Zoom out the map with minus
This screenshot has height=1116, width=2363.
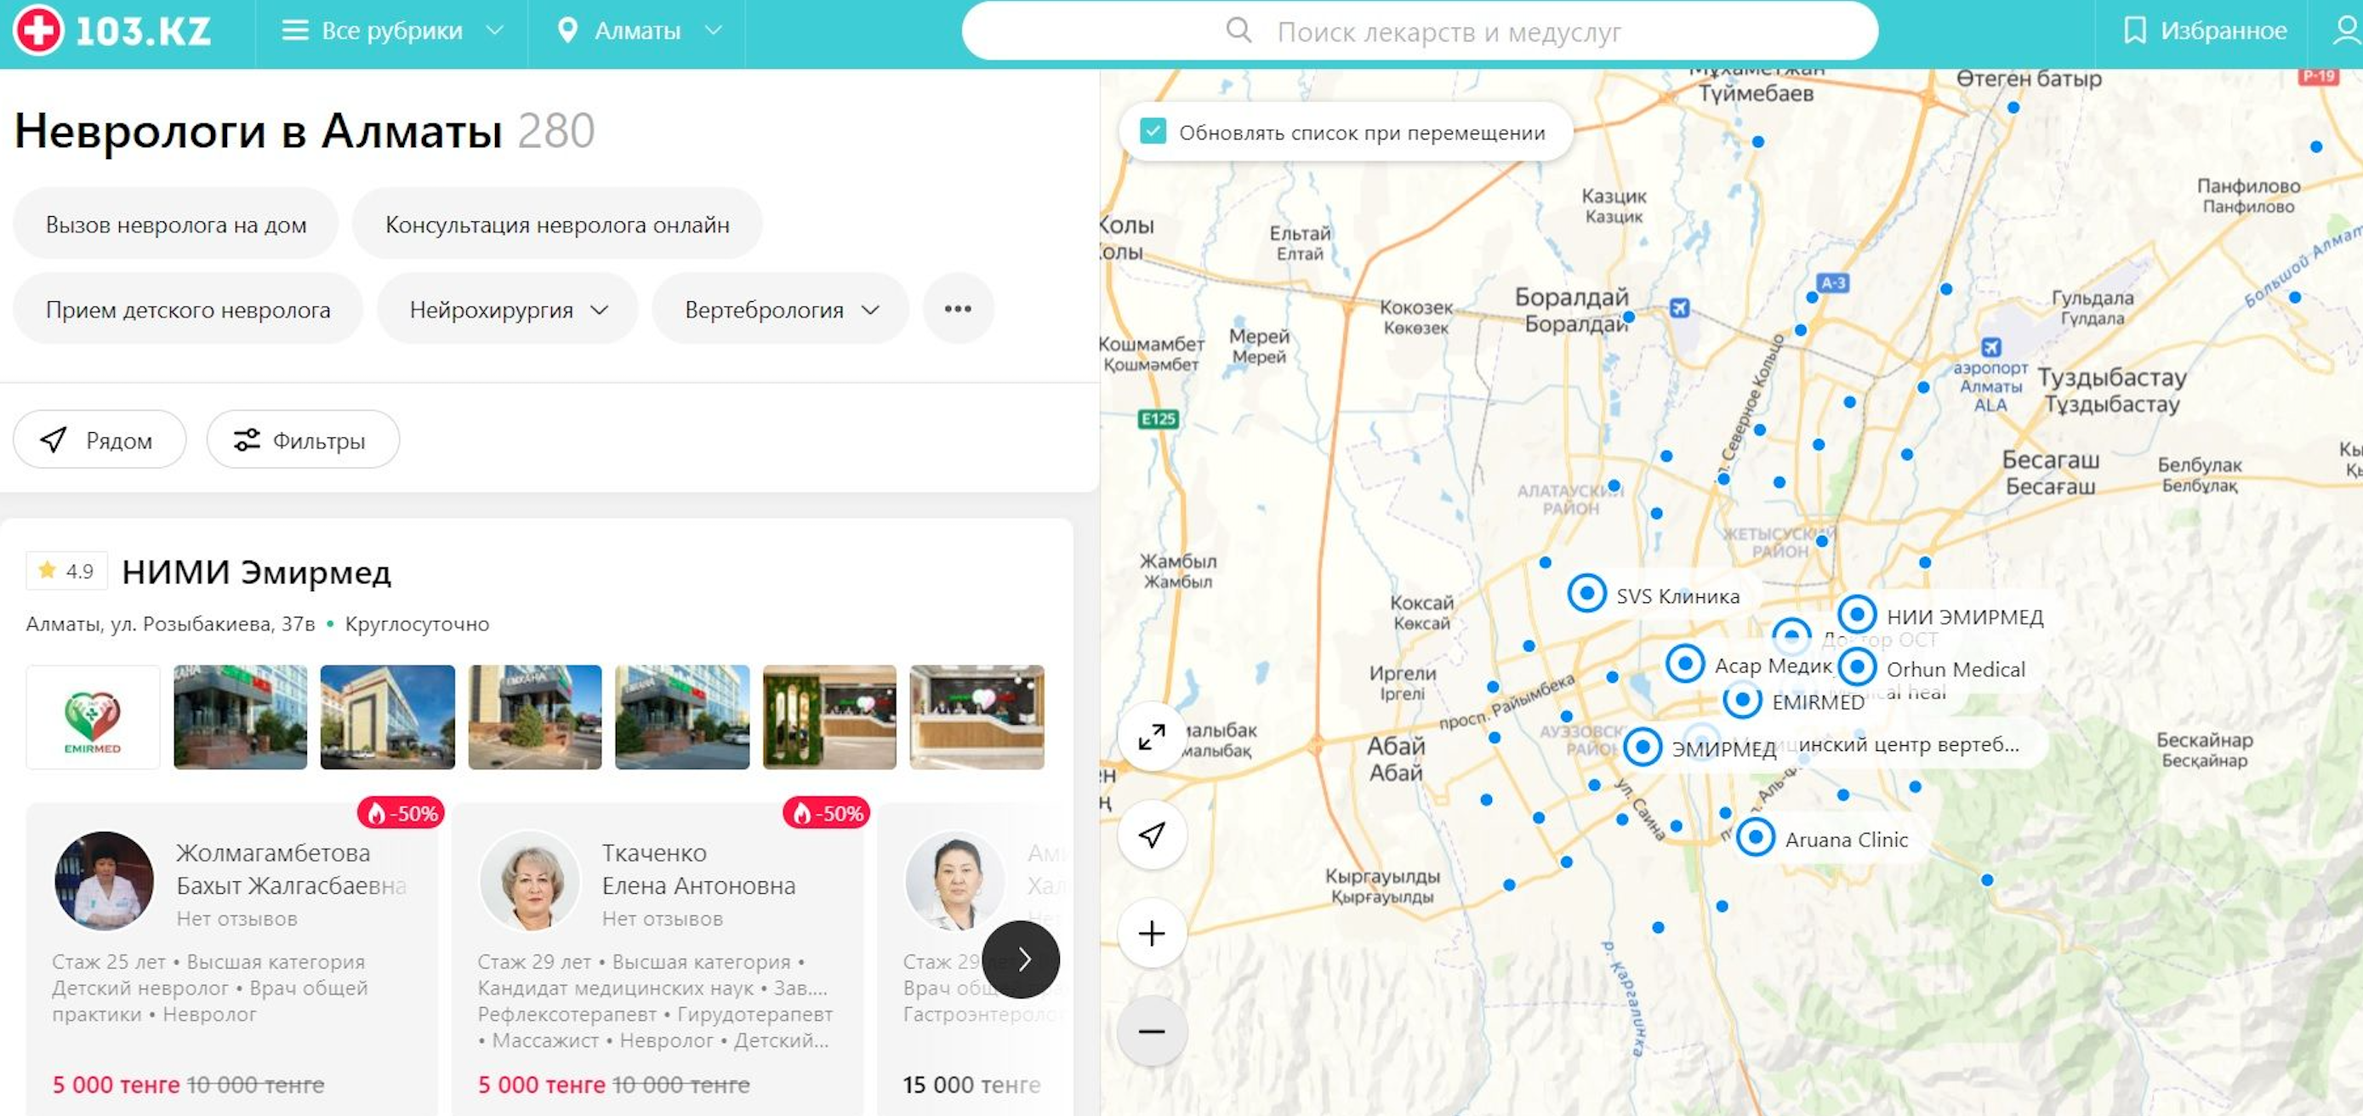coord(1152,1032)
